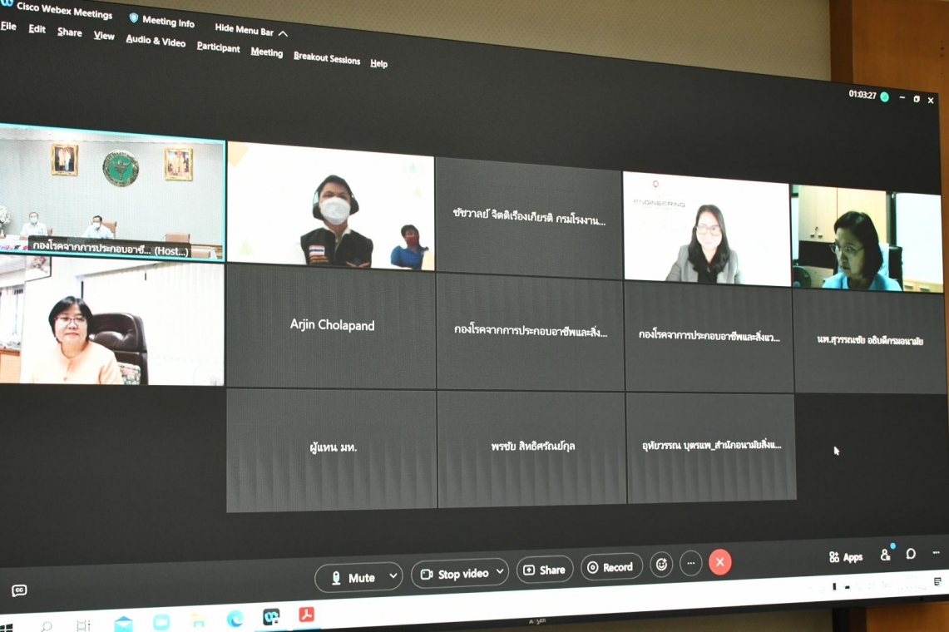Screen dimensions: 949x632
Task: Open the Help menu
Action: (379, 63)
